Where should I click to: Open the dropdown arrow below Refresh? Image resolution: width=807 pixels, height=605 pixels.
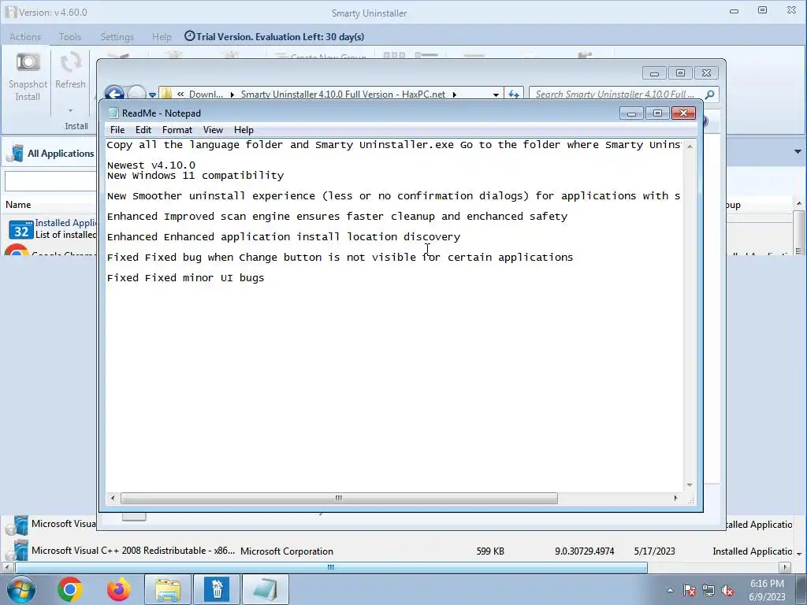pyautogui.click(x=70, y=110)
